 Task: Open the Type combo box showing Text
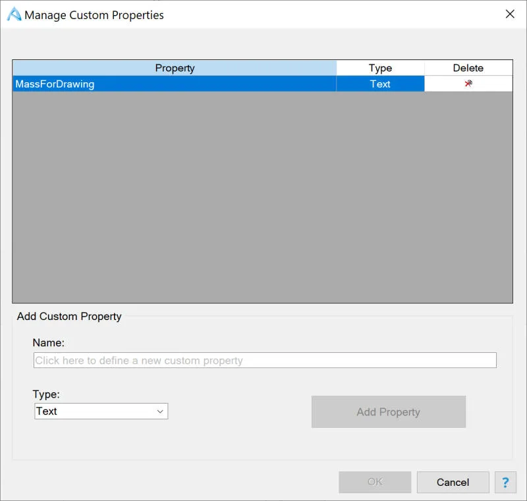click(x=101, y=411)
